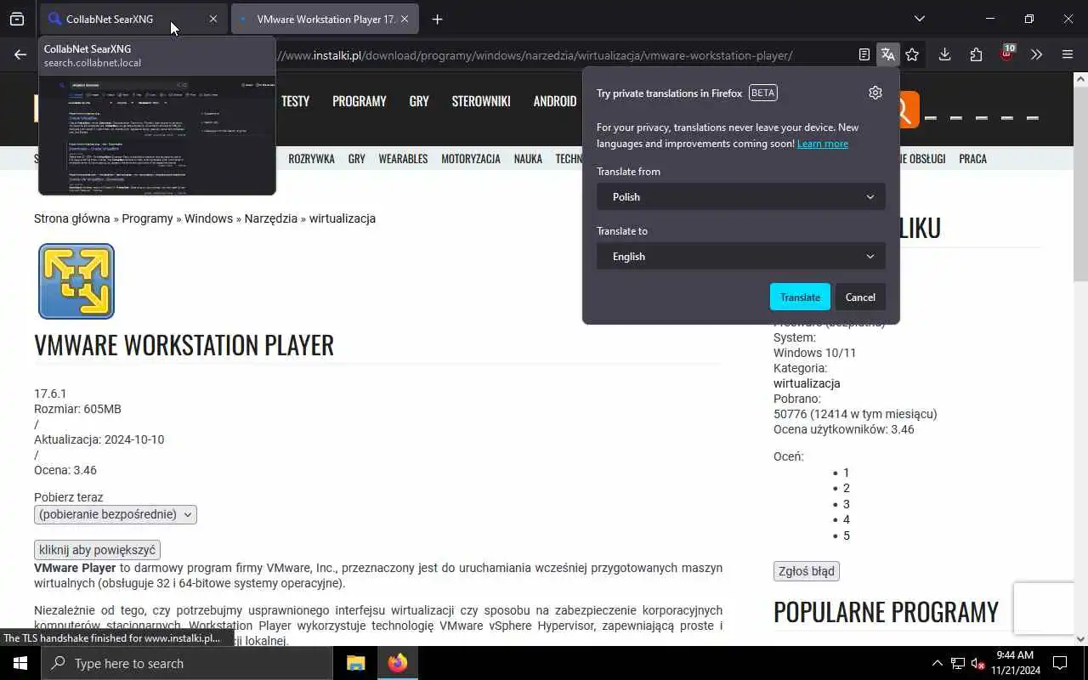The image size is (1088, 680).
Task: Bookmark this page with star icon
Action: point(912,54)
